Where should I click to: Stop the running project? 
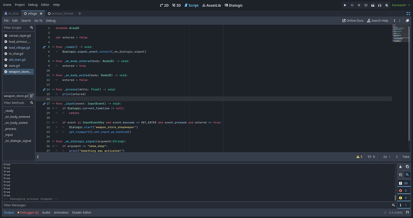[359, 5]
